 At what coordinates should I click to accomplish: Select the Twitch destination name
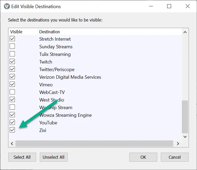46,62
